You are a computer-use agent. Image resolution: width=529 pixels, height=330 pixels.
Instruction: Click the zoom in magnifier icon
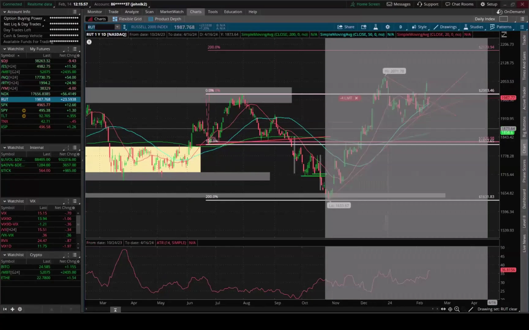pos(457,309)
